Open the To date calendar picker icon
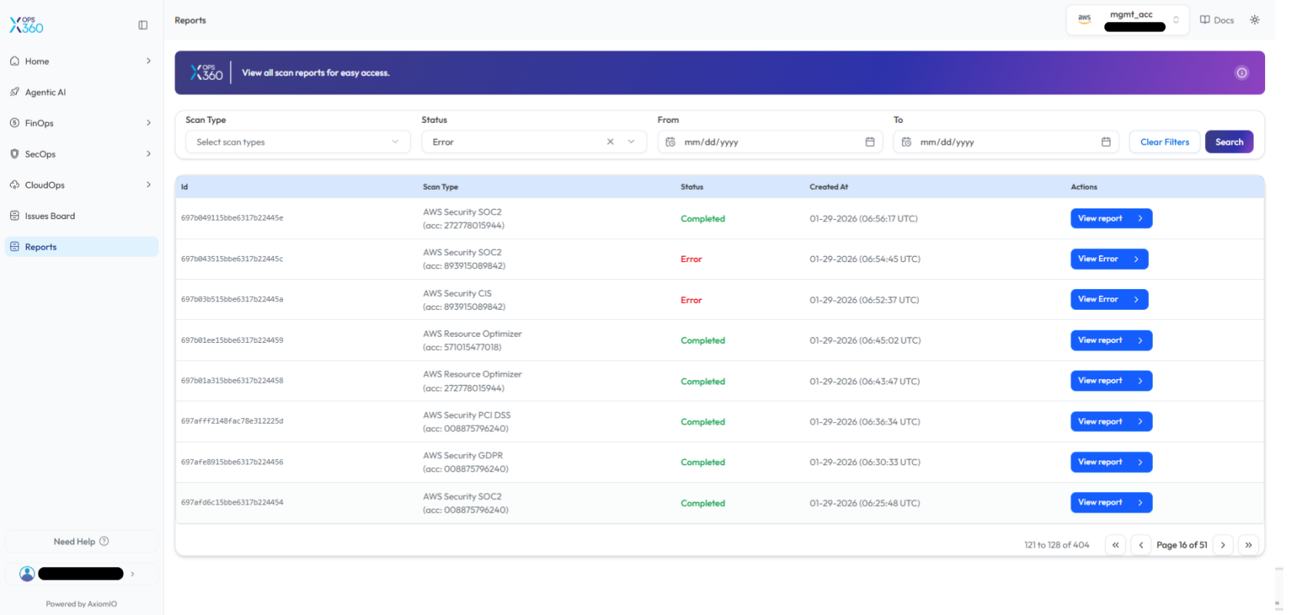 click(x=1106, y=142)
